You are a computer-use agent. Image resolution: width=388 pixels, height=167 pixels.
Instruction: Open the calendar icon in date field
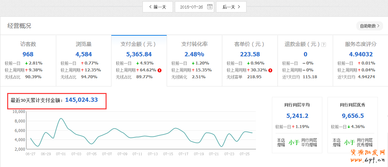pos(210,7)
